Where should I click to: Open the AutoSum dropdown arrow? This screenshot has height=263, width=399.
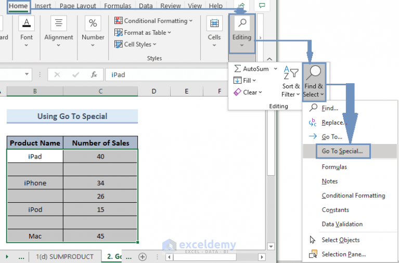pos(275,69)
